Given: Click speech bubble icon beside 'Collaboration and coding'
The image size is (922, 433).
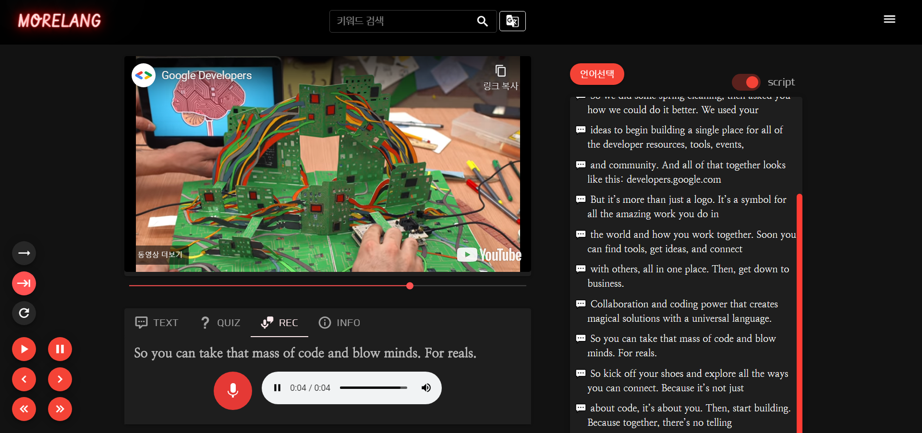Looking at the screenshot, I should coord(581,304).
